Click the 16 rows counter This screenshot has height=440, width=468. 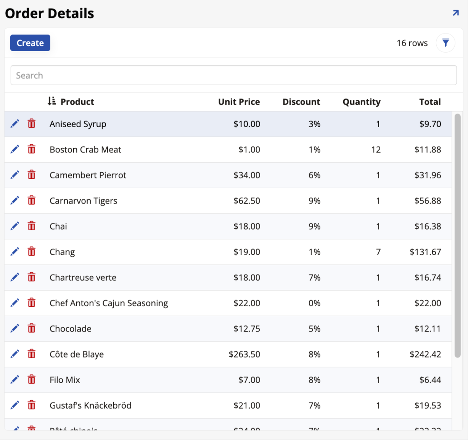(x=412, y=43)
